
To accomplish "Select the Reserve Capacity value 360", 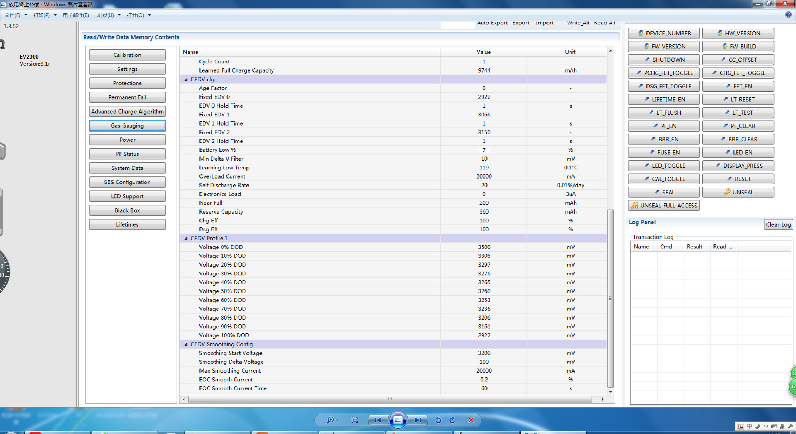I will pyautogui.click(x=484, y=212).
